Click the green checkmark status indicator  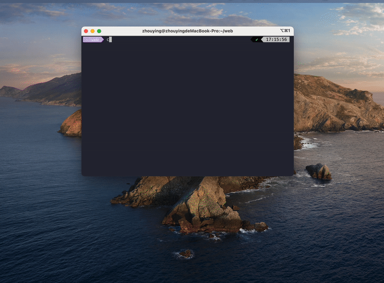257,39
